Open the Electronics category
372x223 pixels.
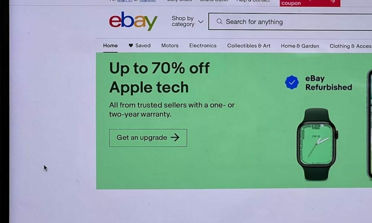[x=203, y=45]
